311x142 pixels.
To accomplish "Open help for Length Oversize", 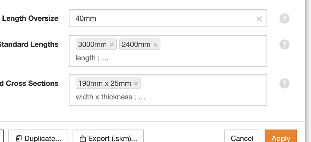I will click(284, 19).
